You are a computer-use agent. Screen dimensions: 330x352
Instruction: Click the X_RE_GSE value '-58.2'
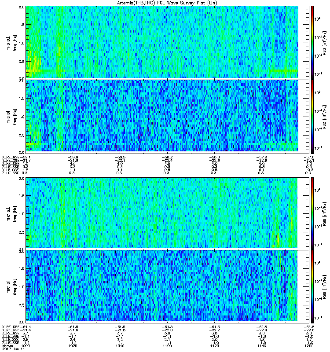pos(167,157)
